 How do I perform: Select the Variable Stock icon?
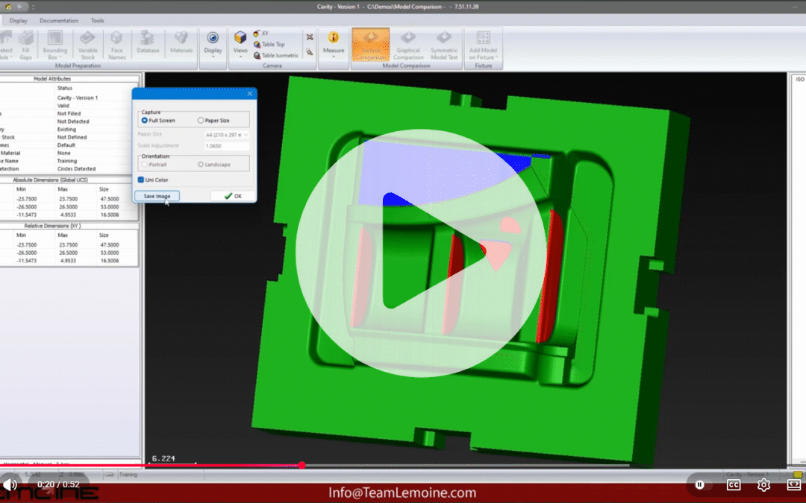pyautogui.click(x=87, y=45)
